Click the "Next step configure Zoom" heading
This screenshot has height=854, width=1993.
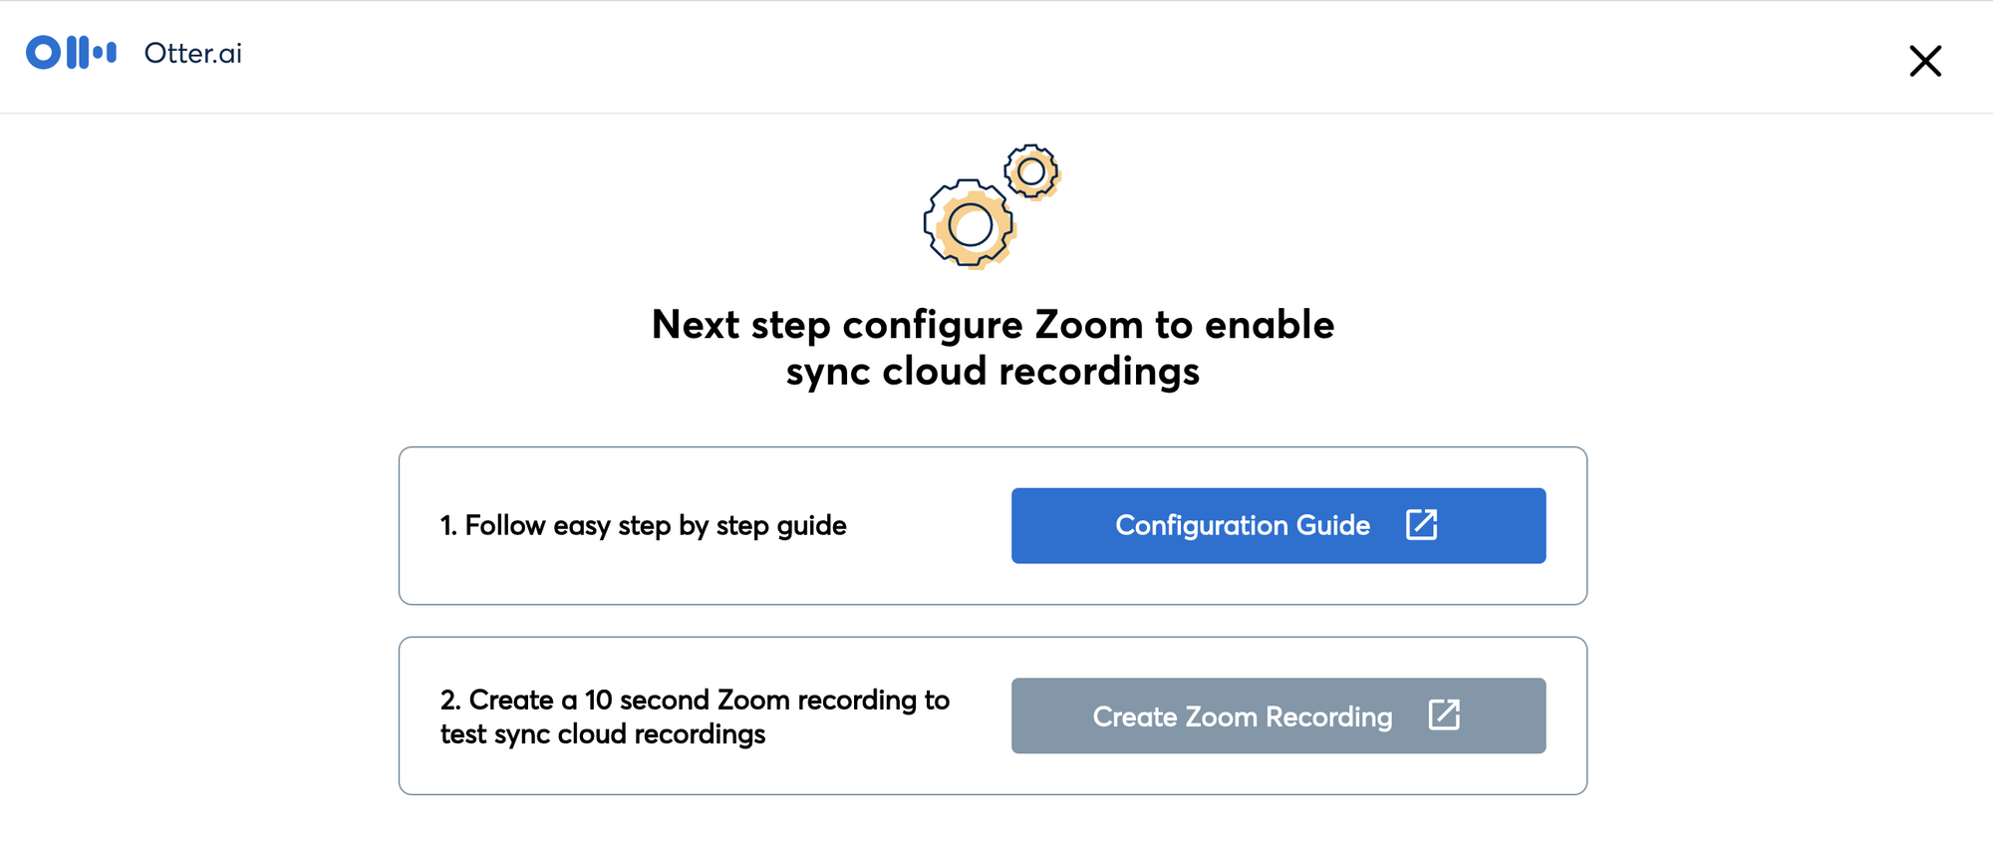992,325
